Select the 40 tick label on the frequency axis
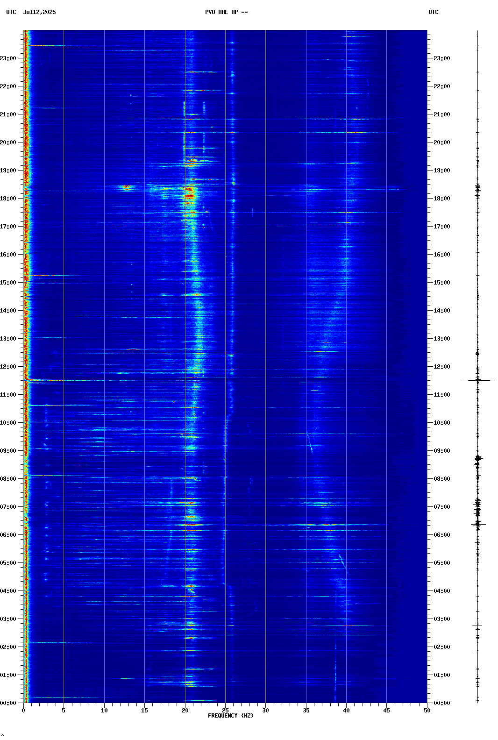498x740 pixels. click(x=346, y=711)
